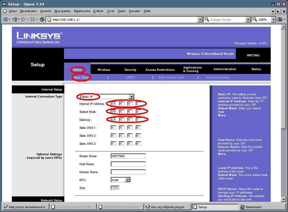Open the Datei menu
This screenshot has height=212, width=288.
click(x=13, y=11)
